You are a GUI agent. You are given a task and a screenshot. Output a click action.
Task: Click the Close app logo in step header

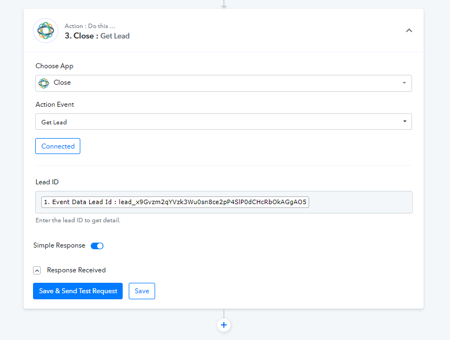click(46, 30)
